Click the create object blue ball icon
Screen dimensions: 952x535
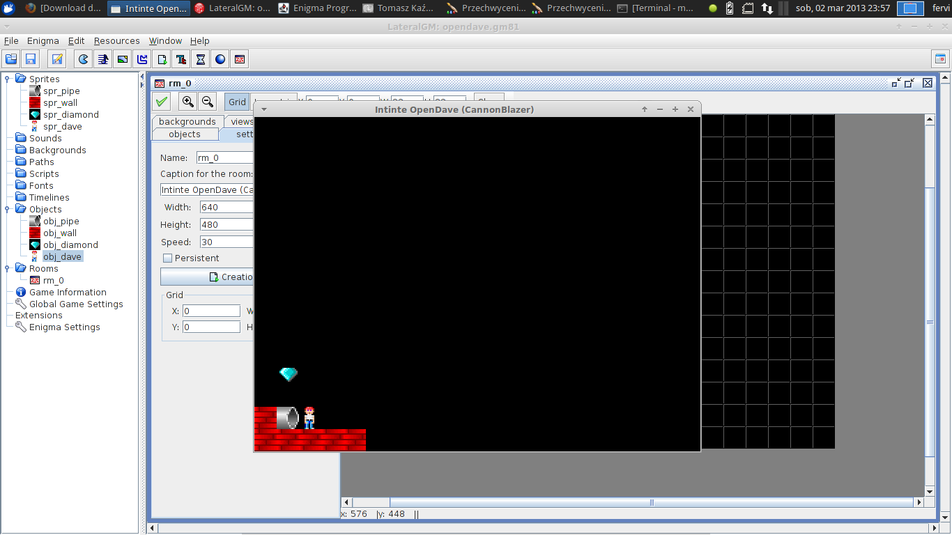220,59
